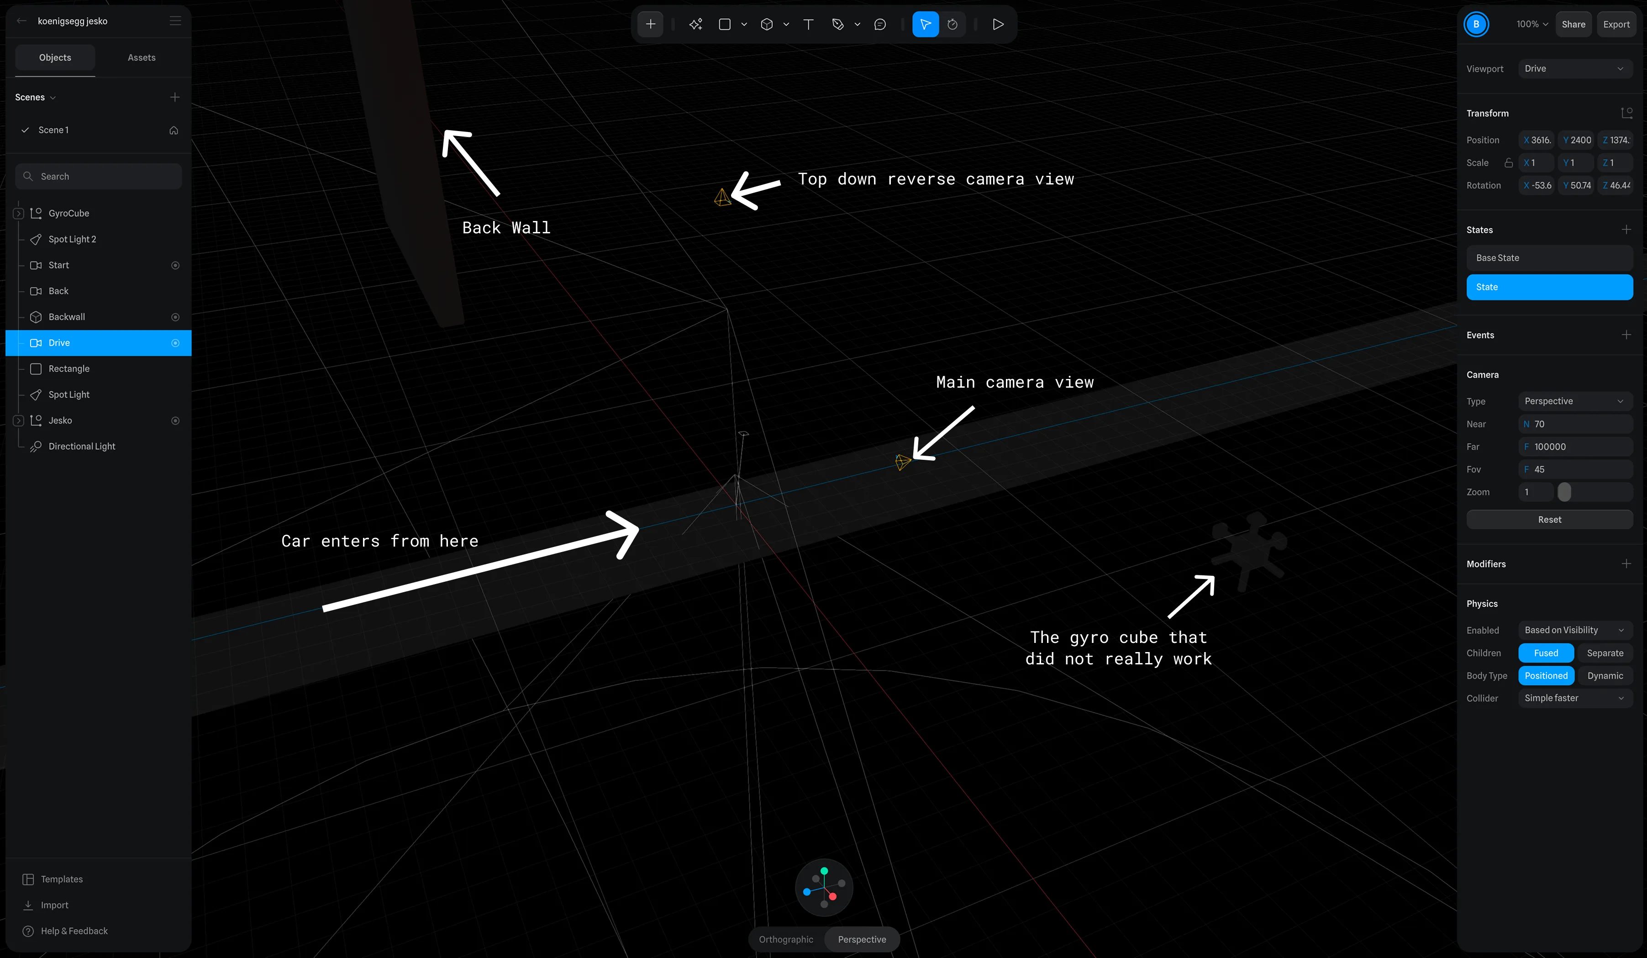Select the comment bubble tool
The image size is (1647, 958).
coord(880,24)
